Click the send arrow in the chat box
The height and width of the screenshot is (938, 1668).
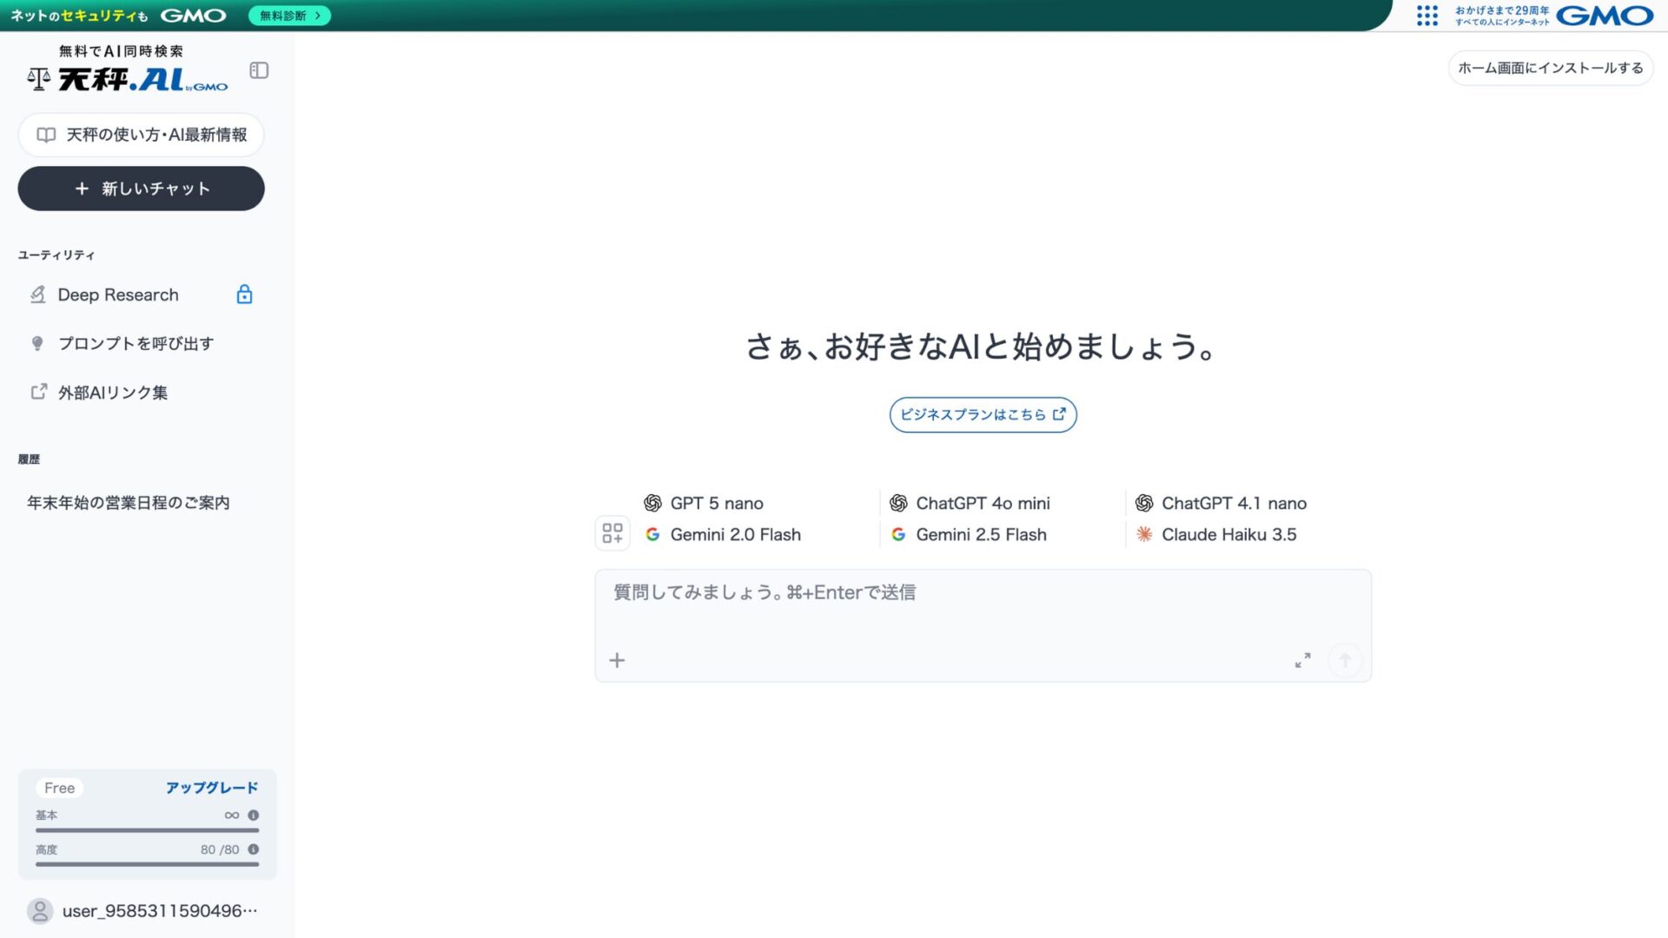click(x=1345, y=660)
